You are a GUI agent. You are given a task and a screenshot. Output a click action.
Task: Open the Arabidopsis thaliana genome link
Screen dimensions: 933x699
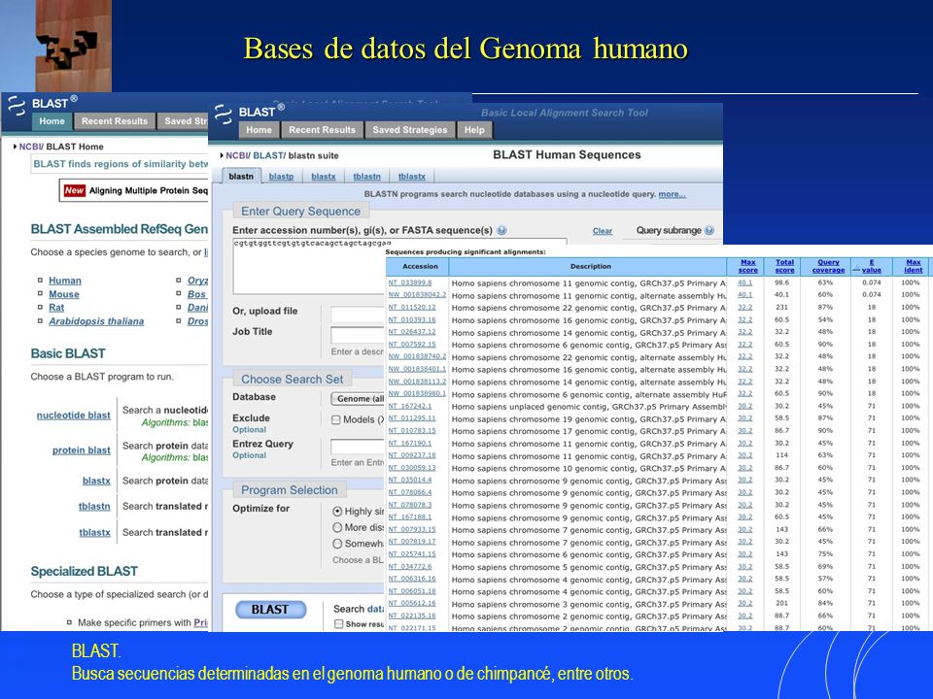click(96, 321)
